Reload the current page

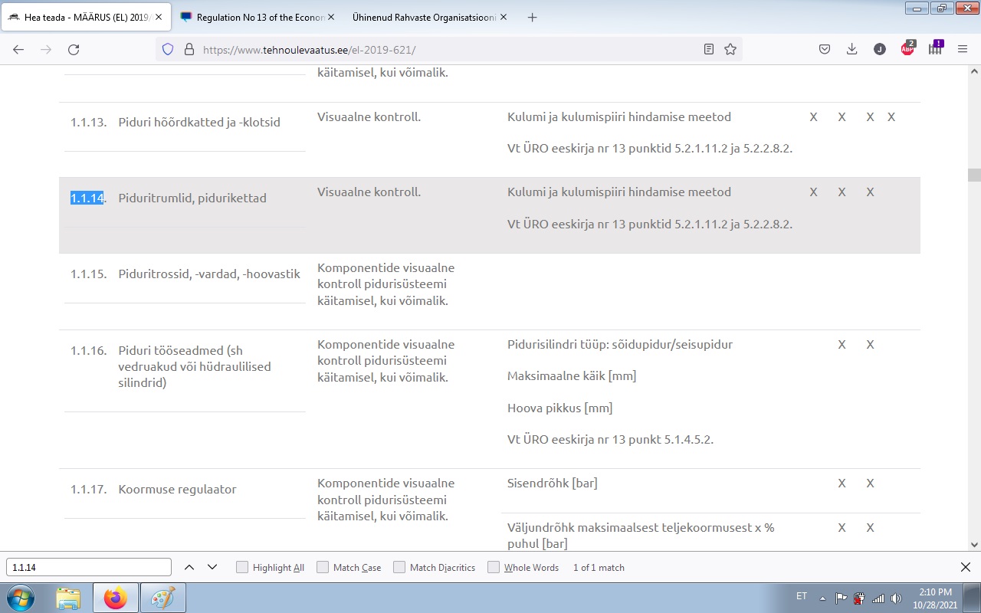(74, 49)
